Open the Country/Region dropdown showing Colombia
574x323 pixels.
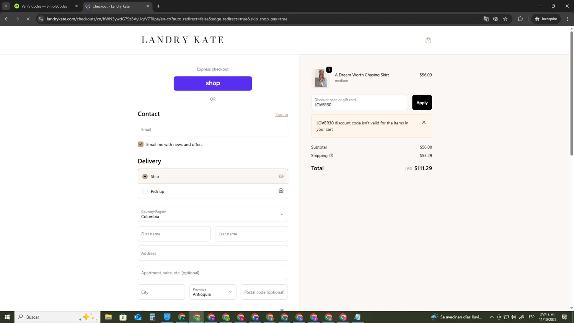[x=213, y=214]
